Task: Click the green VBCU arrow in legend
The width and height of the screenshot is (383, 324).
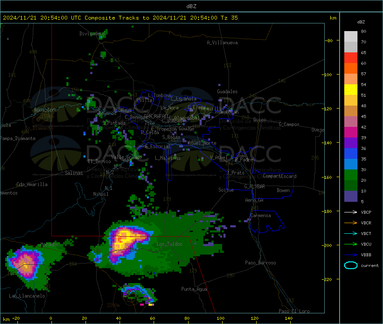Action: (351, 244)
